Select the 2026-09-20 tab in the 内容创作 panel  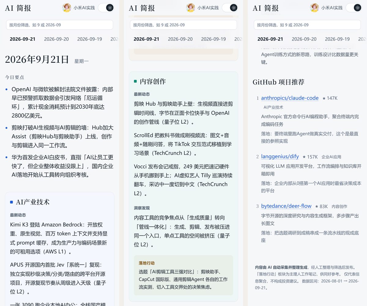[x=180, y=39]
